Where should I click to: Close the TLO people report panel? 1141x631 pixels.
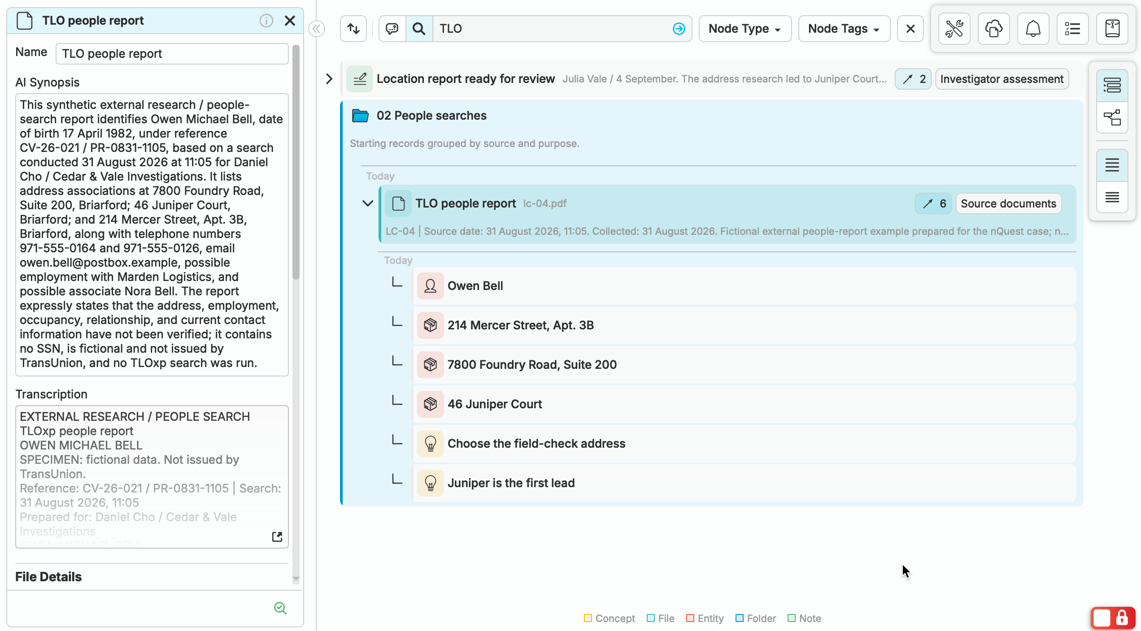click(x=290, y=21)
